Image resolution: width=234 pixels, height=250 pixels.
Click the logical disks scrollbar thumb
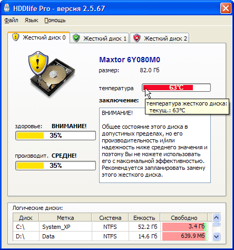(217, 224)
